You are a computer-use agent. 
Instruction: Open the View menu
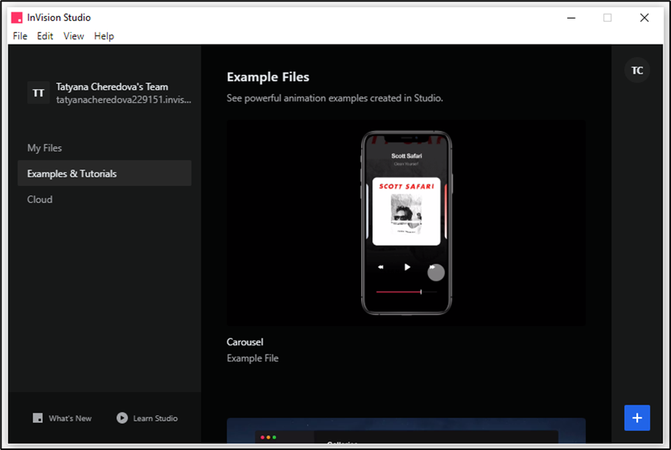(x=74, y=36)
